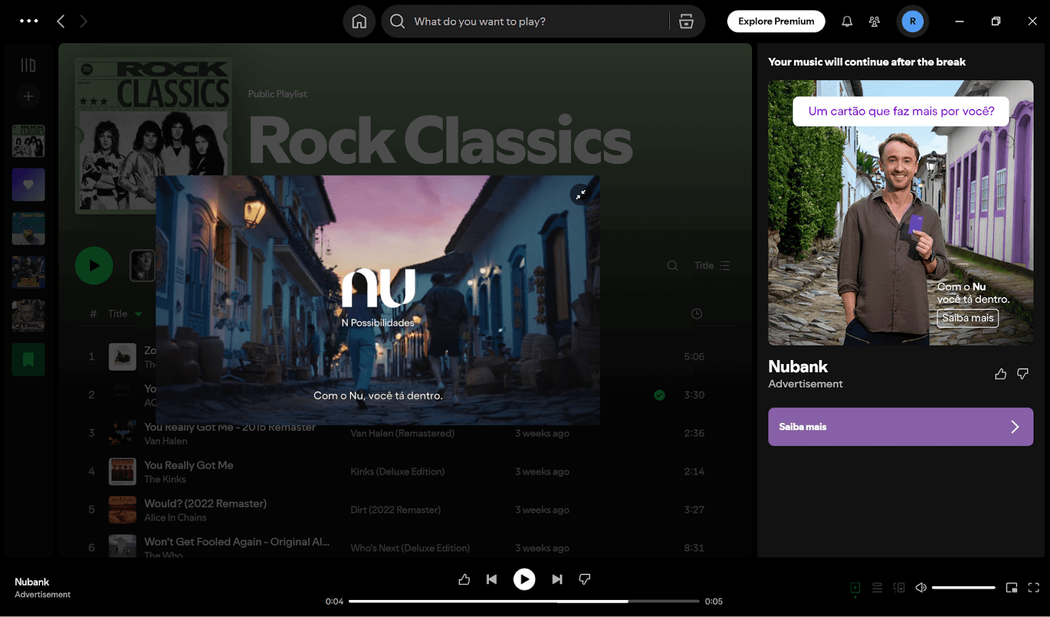The image size is (1050, 617).
Task: Minimize the Nubank video ad overlay
Action: click(x=581, y=194)
